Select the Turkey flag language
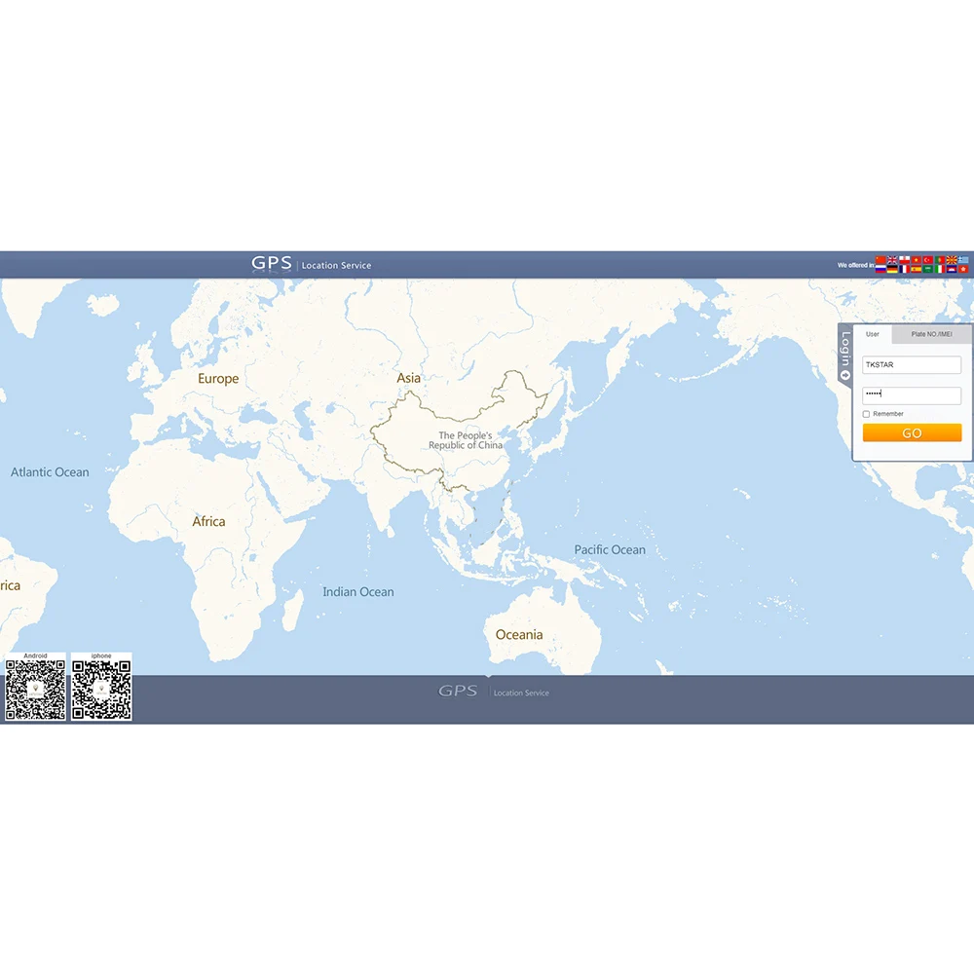Viewport: 974px width, 974px height. 928,260
